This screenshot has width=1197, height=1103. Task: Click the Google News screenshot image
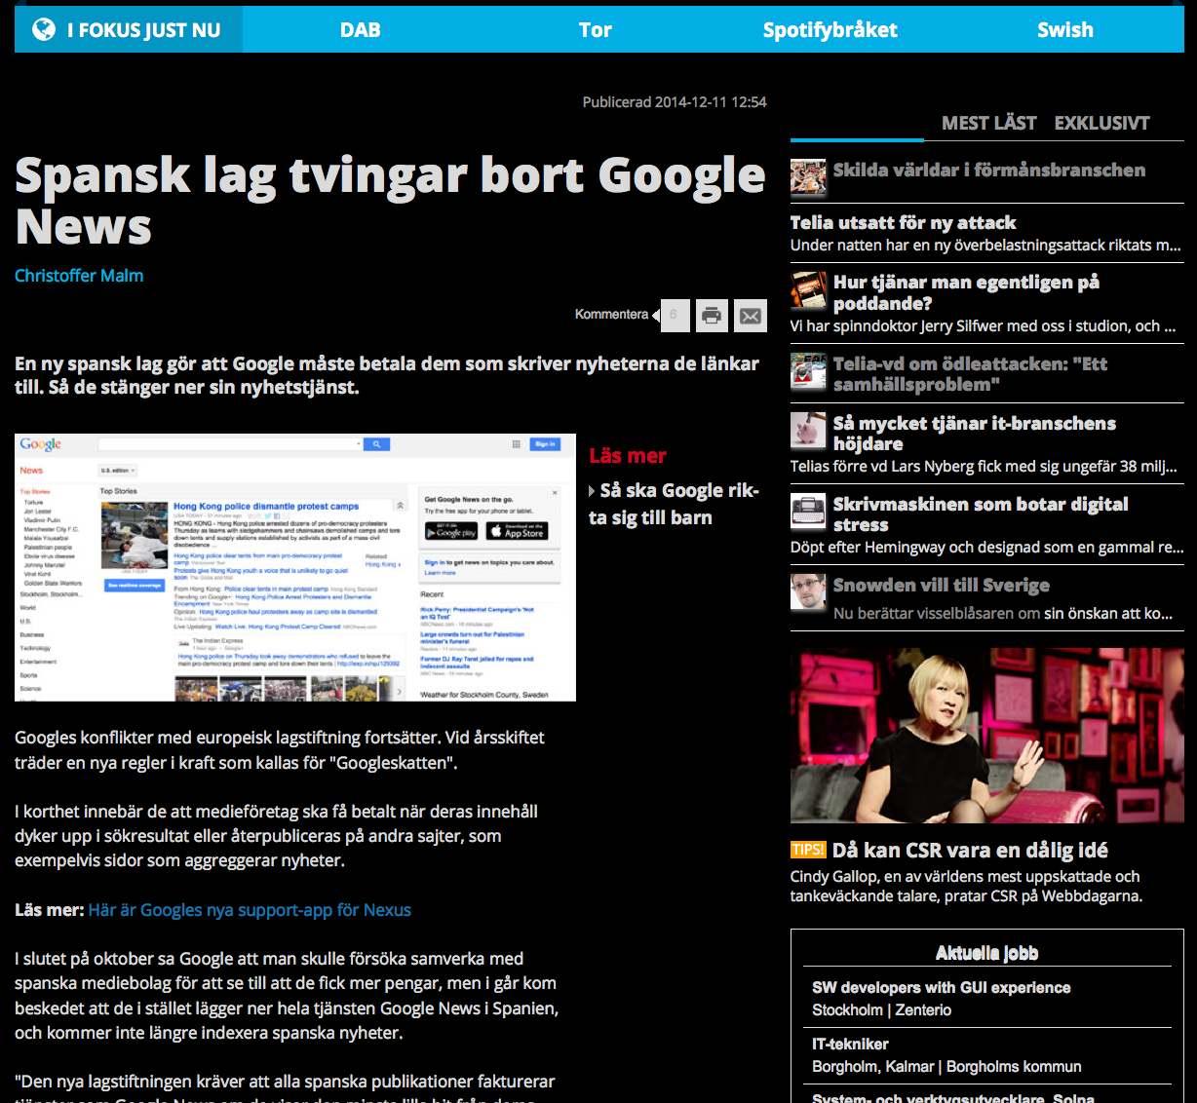pyautogui.click(x=295, y=567)
